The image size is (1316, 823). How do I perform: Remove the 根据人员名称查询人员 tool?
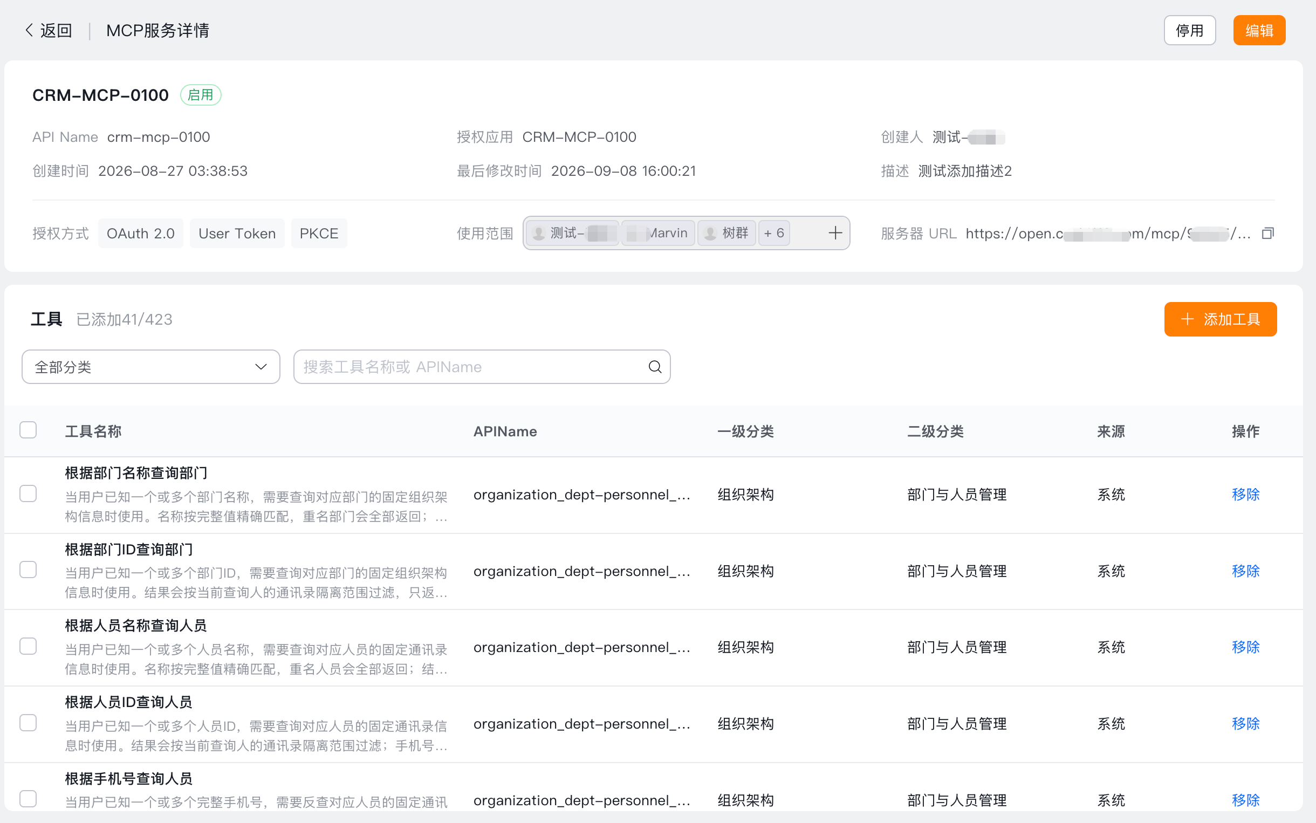1246,647
